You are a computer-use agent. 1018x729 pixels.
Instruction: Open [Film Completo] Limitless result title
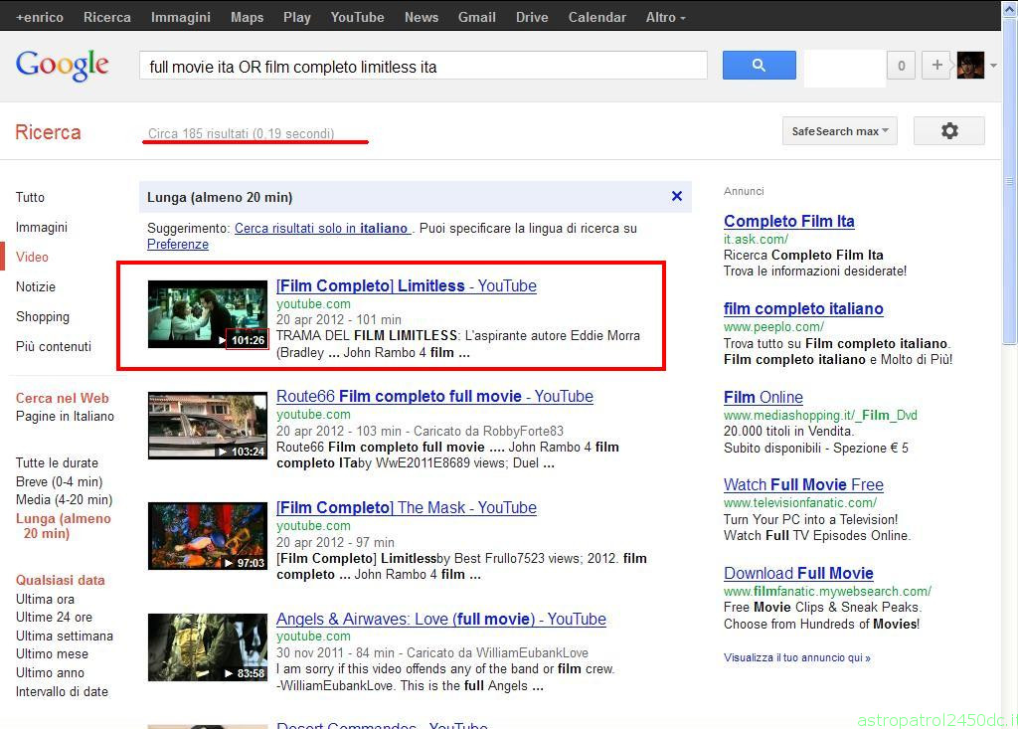click(x=407, y=285)
